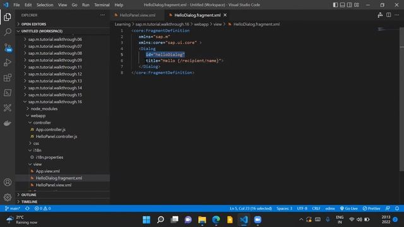Open the feedback icon in status bar
404x227 pixels.
388,209
